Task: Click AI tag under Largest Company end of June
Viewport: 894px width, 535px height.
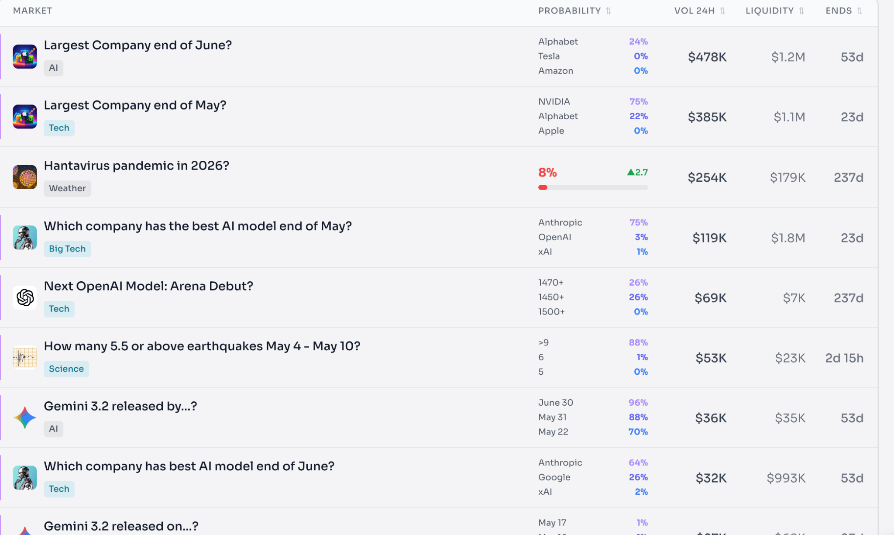Action: pyautogui.click(x=53, y=68)
